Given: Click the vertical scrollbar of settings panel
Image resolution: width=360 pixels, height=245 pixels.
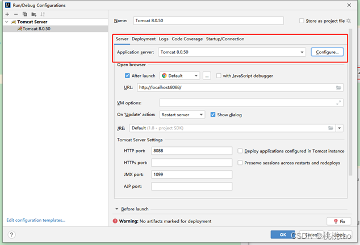Looking at the screenshot, I should click(x=350, y=102).
